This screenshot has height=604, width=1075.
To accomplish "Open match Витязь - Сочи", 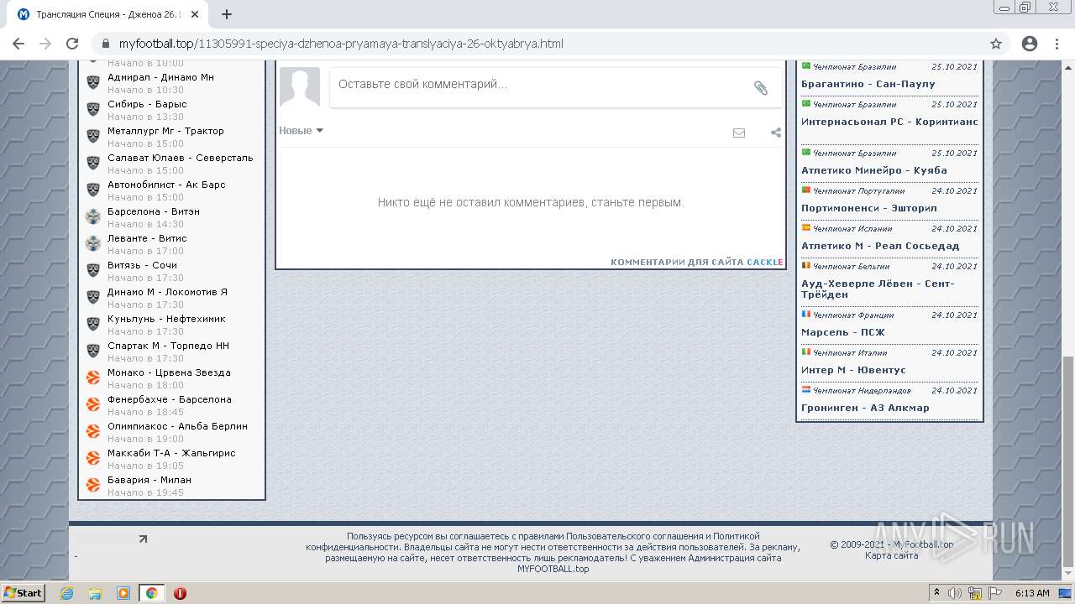I will (142, 265).
